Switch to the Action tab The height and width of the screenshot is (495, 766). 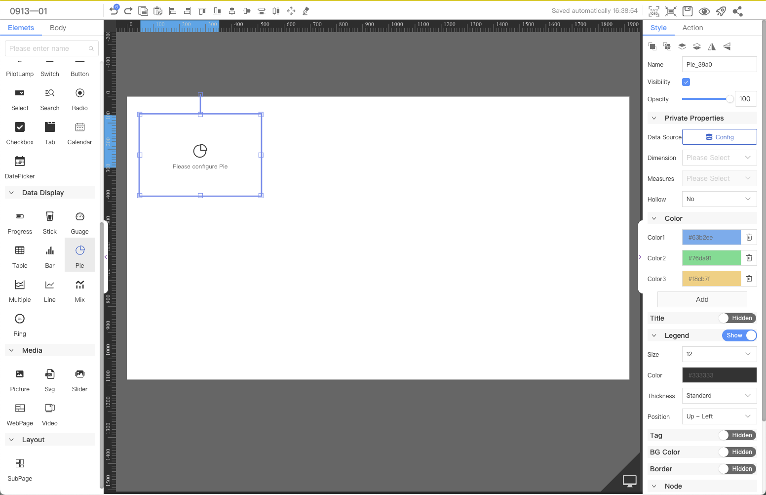tap(692, 28)
